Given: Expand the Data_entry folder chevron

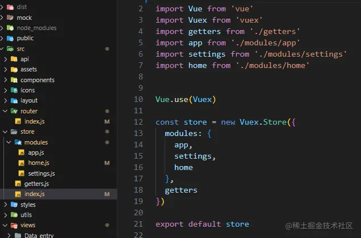Looking at the screenshot, I should 9,235.
